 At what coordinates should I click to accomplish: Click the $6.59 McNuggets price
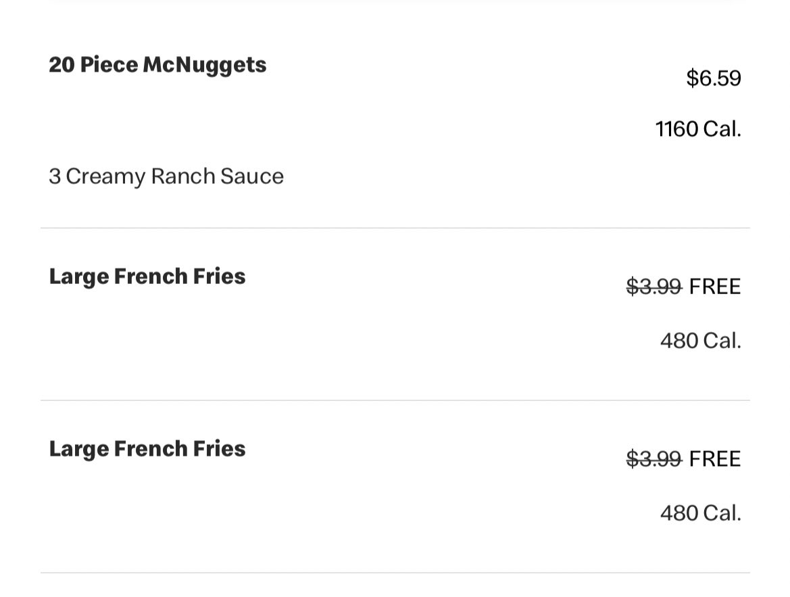714,78
